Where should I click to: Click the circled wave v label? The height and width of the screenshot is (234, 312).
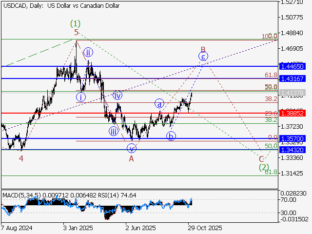[131, 148]
